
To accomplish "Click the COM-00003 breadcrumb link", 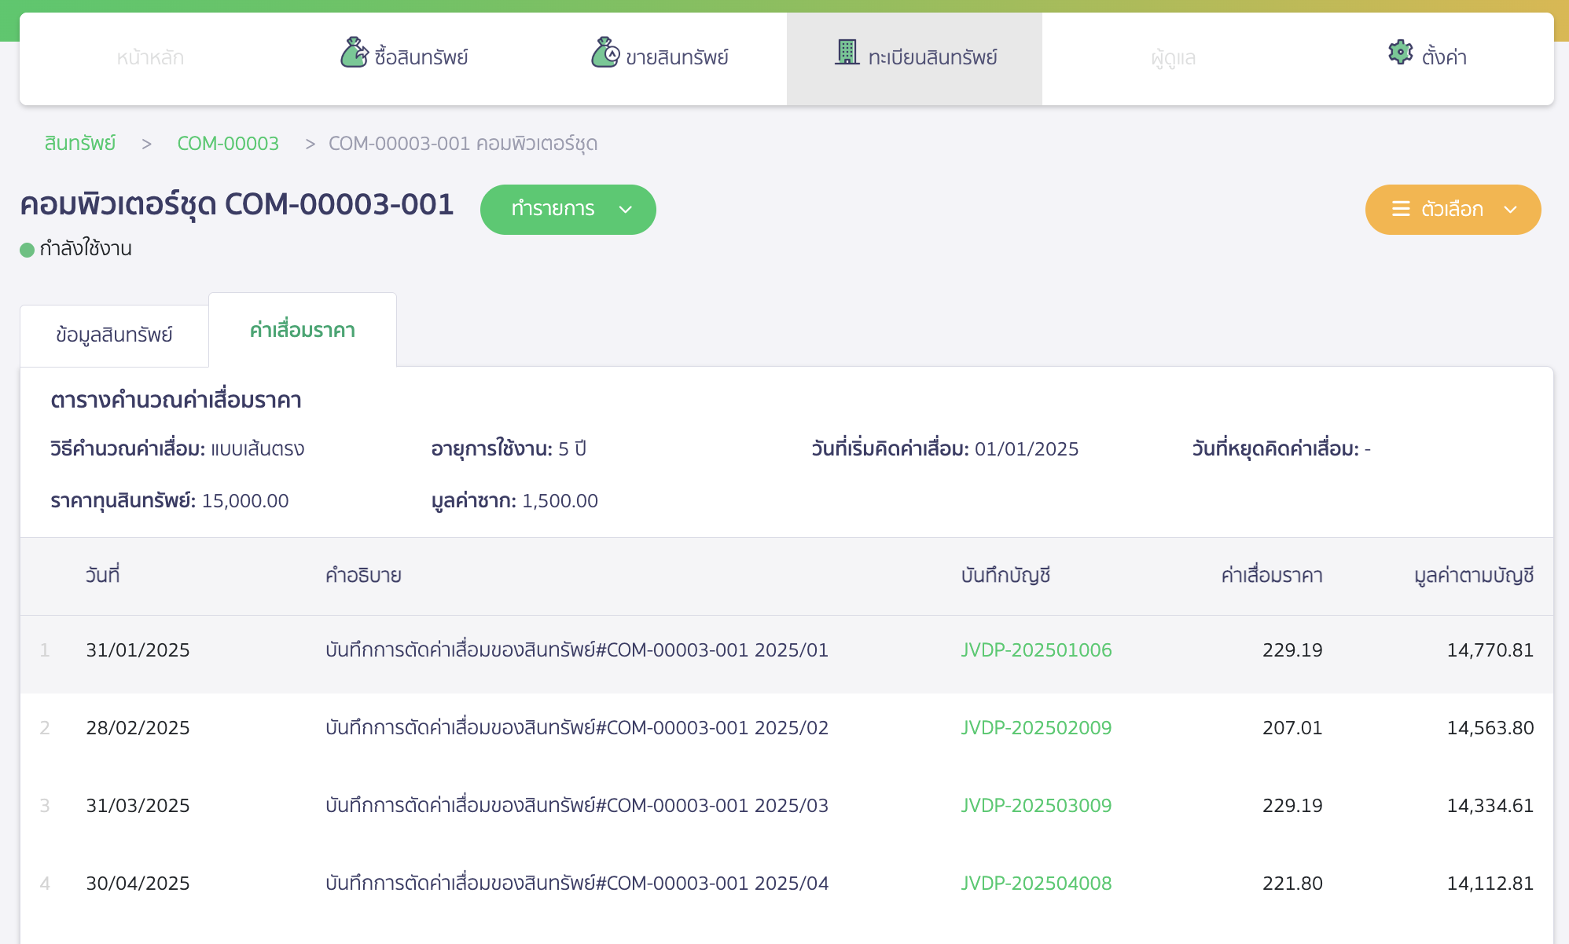I will (x=228, y=144).
